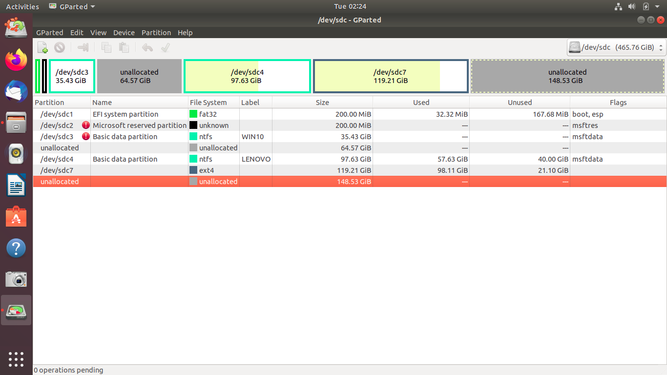Select the /dev/sdc4 block in disk map
Viewport: 667px width, 375px height.
[x=247, y=76]
